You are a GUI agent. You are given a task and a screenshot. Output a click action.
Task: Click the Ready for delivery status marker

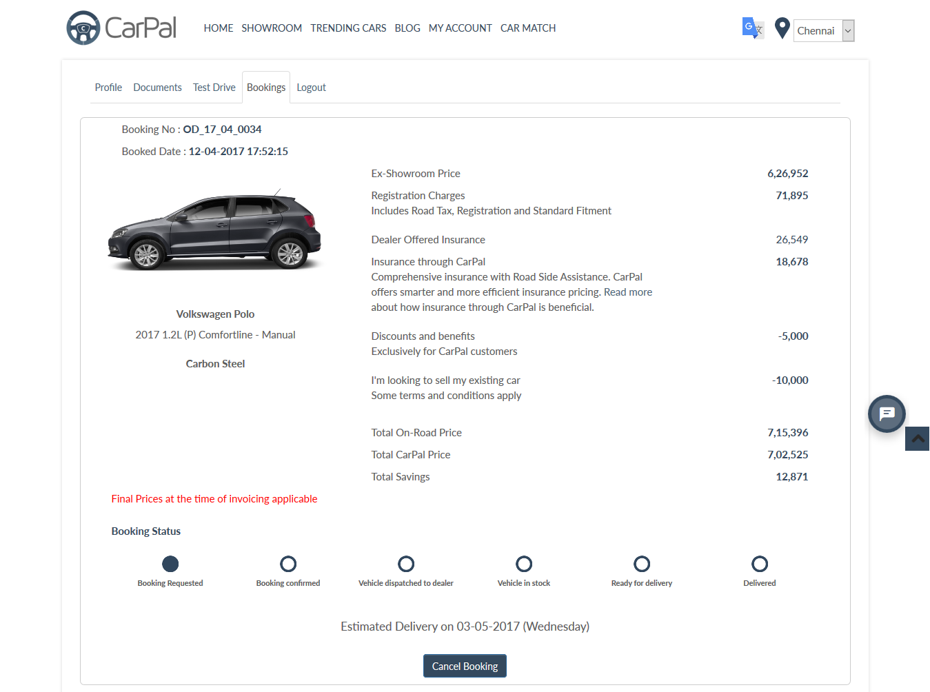tap(642, 564)
